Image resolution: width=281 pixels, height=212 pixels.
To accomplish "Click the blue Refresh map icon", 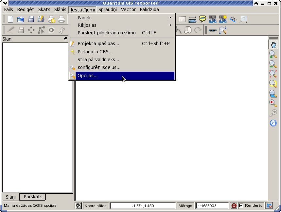I will (x=273, y=123).
